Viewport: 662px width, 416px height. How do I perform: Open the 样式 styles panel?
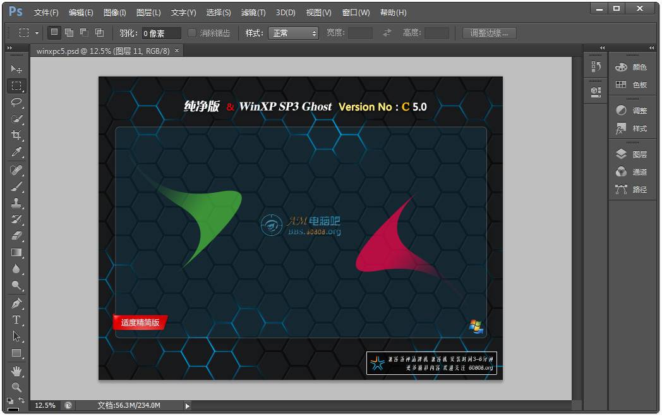(x=632, y=128)
